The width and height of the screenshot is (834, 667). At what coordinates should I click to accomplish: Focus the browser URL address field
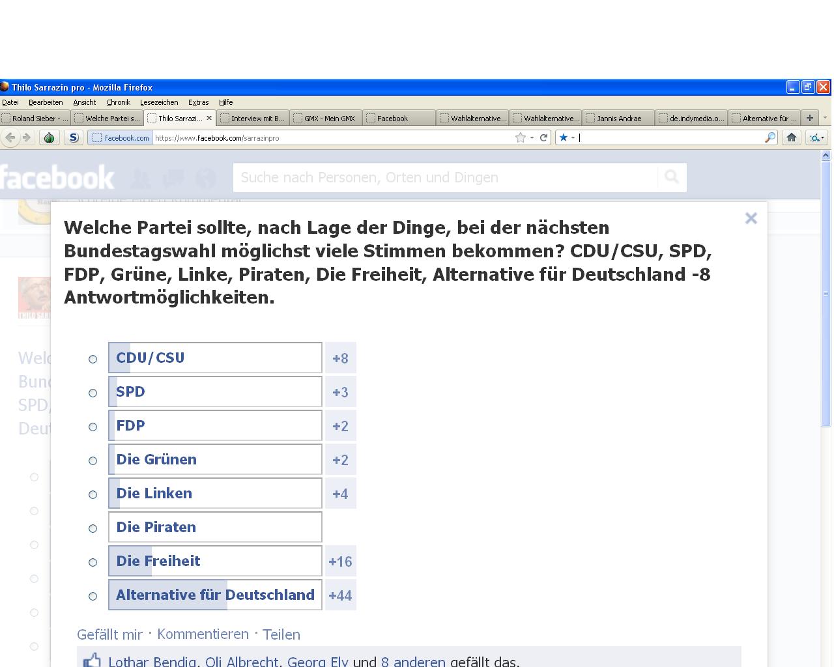[332, 137]
